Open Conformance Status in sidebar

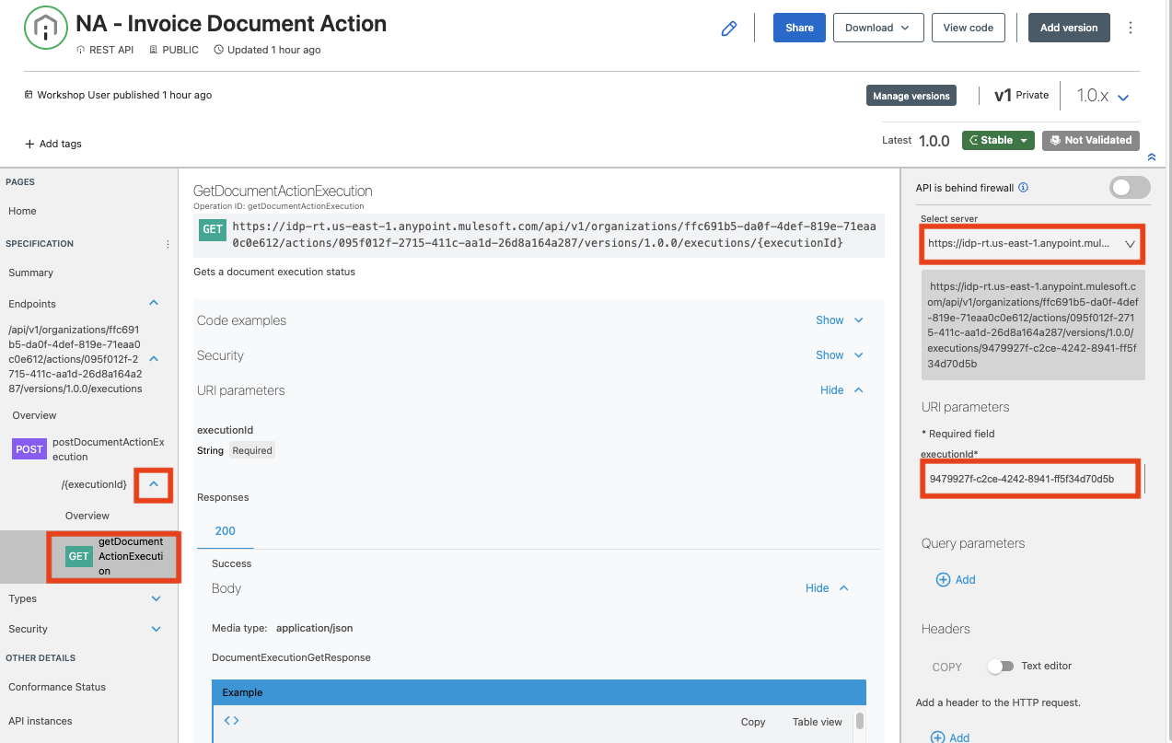pyautogui.click(x=57, y=687)
